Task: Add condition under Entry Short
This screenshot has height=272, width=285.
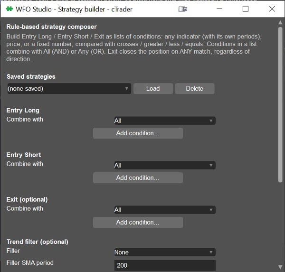Action: pyautogui.click(x=138, y=178)
